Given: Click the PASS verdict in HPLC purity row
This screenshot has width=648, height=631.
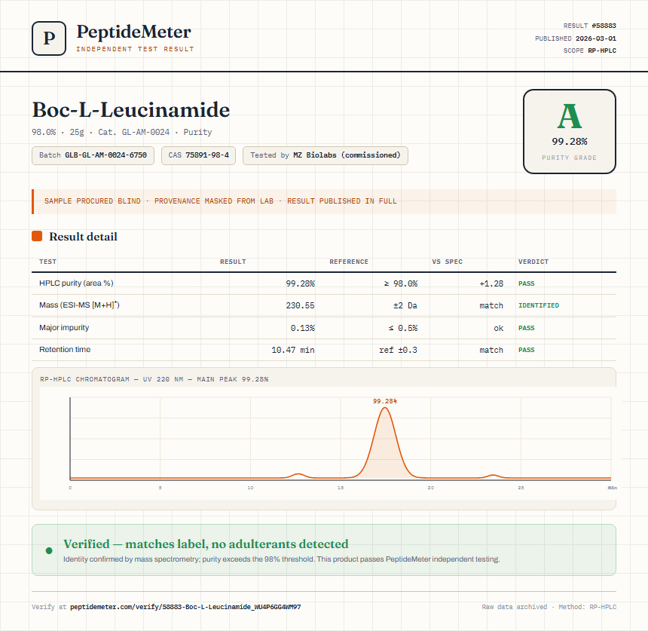Looking at the screenshot, I should tap(527, 283).
